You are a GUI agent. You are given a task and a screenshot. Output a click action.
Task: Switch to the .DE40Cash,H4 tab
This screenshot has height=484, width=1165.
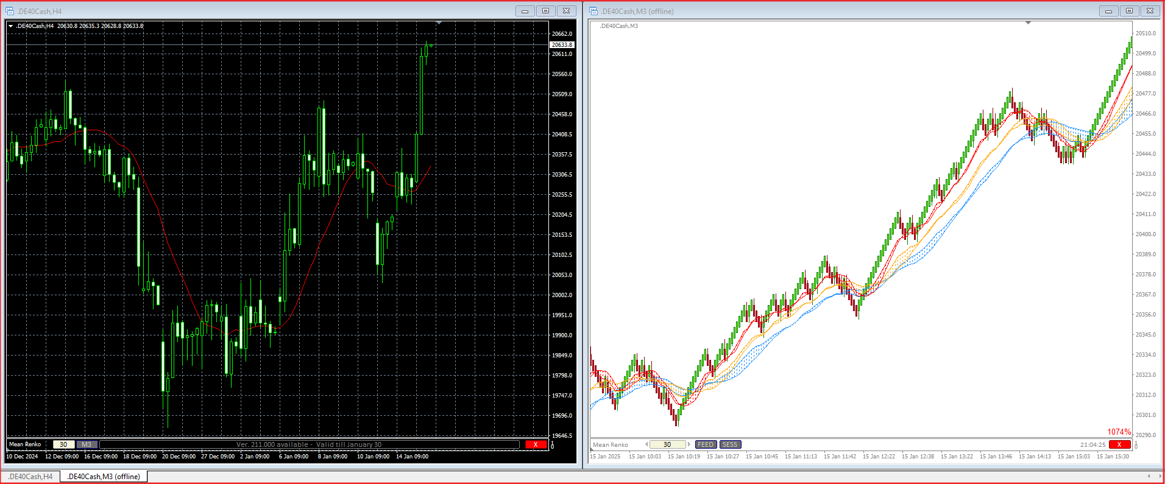tap(30, 477)
